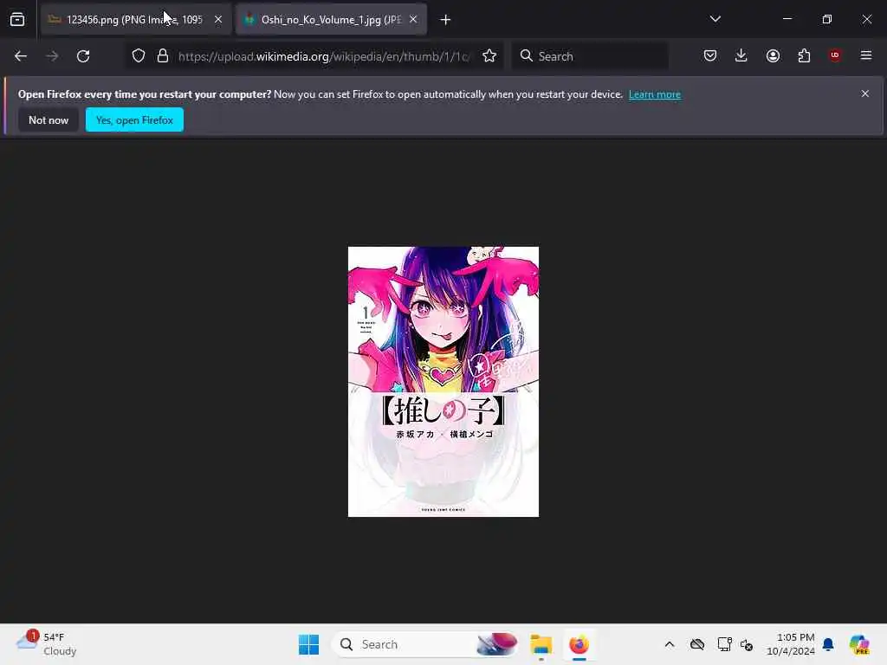
Task: Open the OneDrive cloud tray icon
Action: (697, 644)
